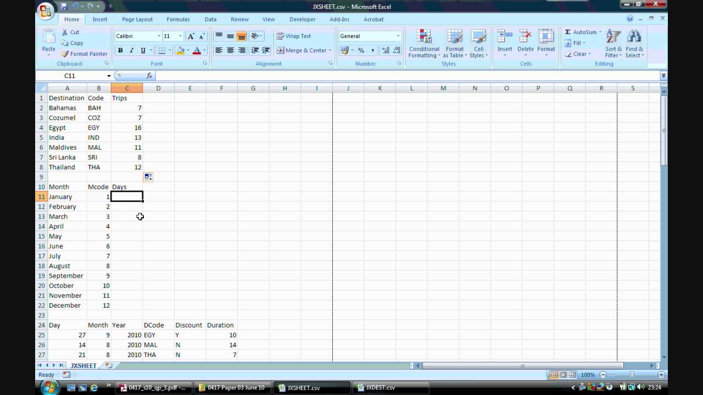Image resolution: width=703 pixels, height=395 pixels.
Task: Set Middle Align vertical alignment
Action: (x=230, y=36)
